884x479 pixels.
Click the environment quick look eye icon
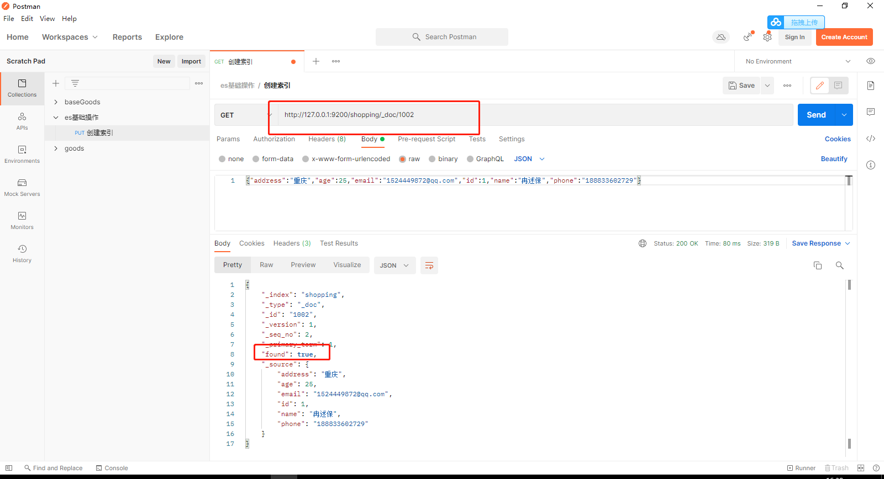coord(871,61)
